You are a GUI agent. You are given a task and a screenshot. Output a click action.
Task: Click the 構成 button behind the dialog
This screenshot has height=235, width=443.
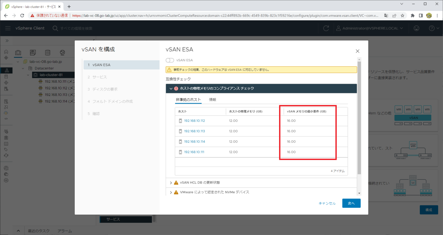(x=429, y=210)
